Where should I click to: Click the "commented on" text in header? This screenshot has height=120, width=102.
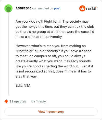43,8
